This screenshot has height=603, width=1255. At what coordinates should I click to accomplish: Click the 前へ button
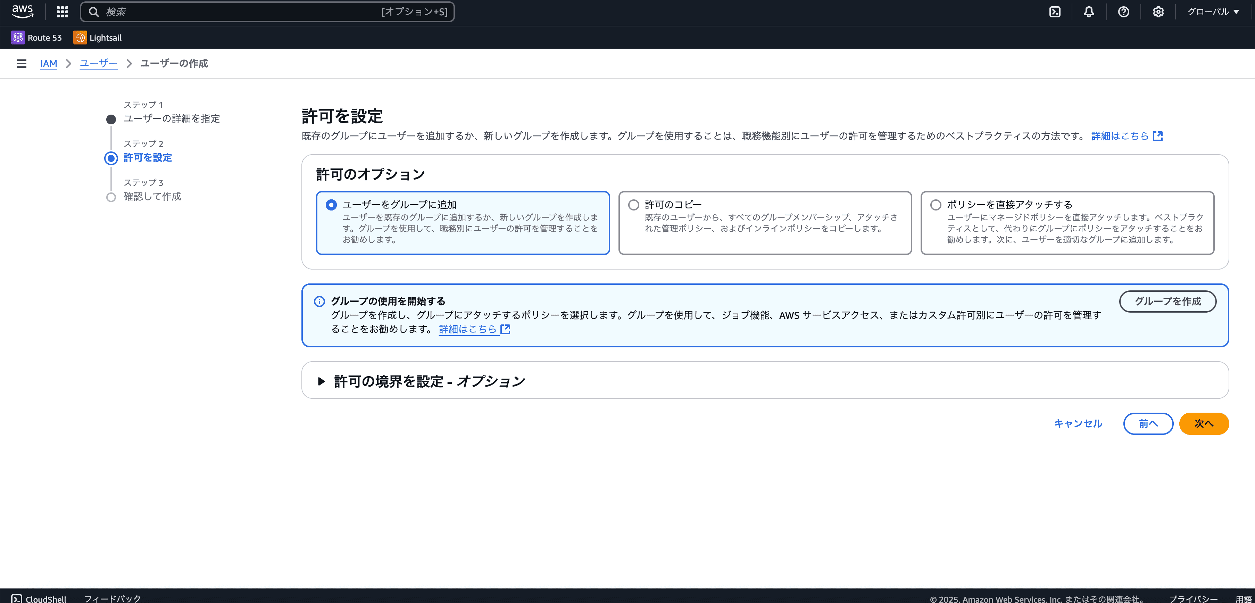1148,424
